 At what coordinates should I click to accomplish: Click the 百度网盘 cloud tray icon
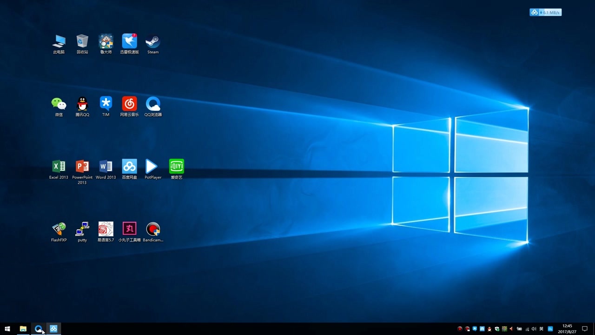pos(482,329)
